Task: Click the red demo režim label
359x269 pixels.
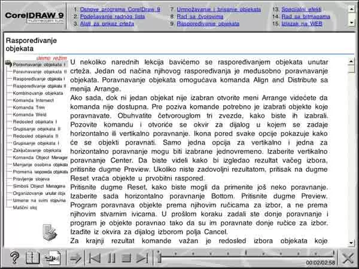Action: (x=52, y=58)
